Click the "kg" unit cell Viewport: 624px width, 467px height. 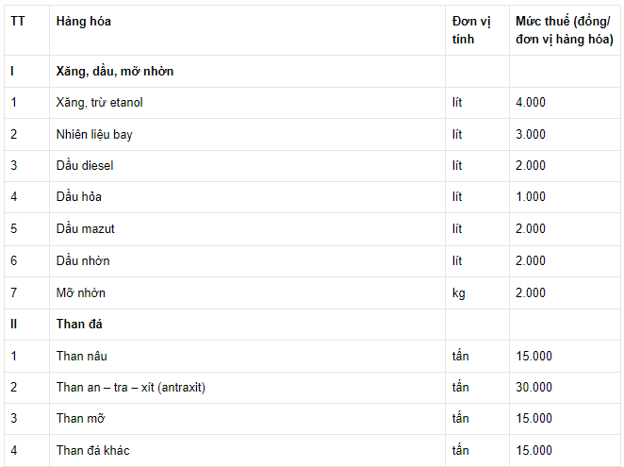(459, 292)
